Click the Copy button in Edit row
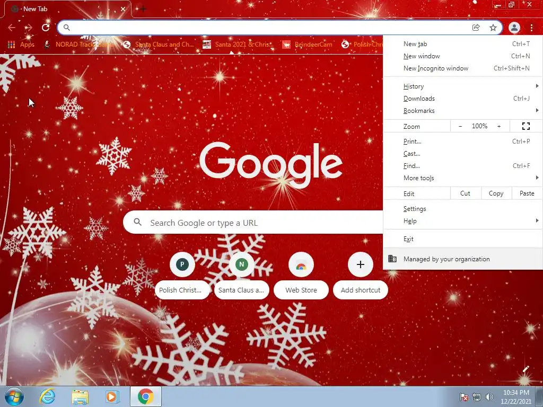 coord(496,193)
